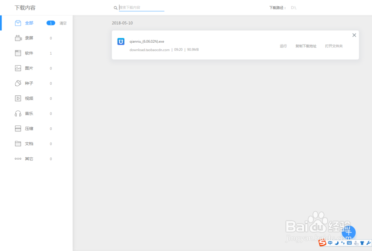Select the 其它 category label
The height and width of the screenshot is (251, 372).
[29, 159]
